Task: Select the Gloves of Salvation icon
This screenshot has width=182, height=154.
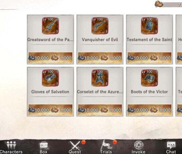Action: [x=50, y=78]
